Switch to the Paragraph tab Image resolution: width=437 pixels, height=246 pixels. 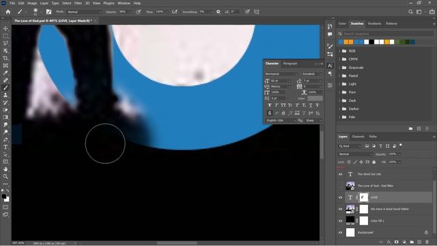click(x=290, y=64)
